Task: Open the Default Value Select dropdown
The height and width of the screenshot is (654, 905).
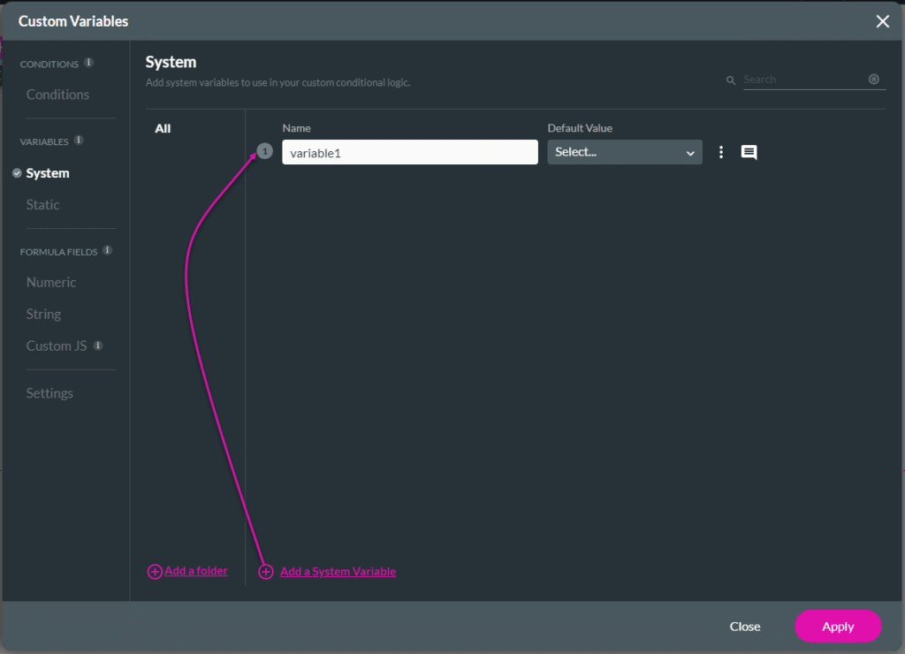Action: [x=624, y=151]
